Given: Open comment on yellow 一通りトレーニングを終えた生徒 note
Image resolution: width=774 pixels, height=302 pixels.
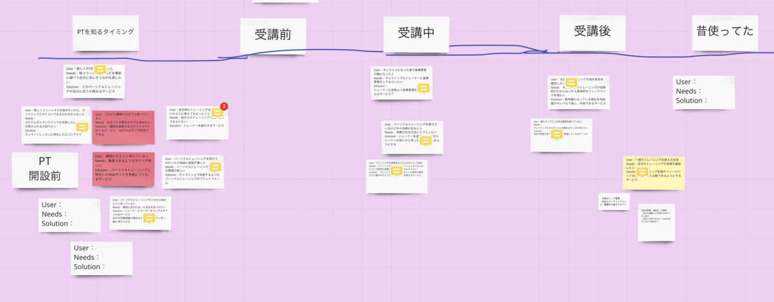Looking at the screenshot, I should (x=642, y=172).
